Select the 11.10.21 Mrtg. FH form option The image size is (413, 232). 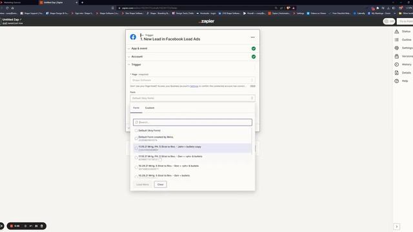[192, 157]
